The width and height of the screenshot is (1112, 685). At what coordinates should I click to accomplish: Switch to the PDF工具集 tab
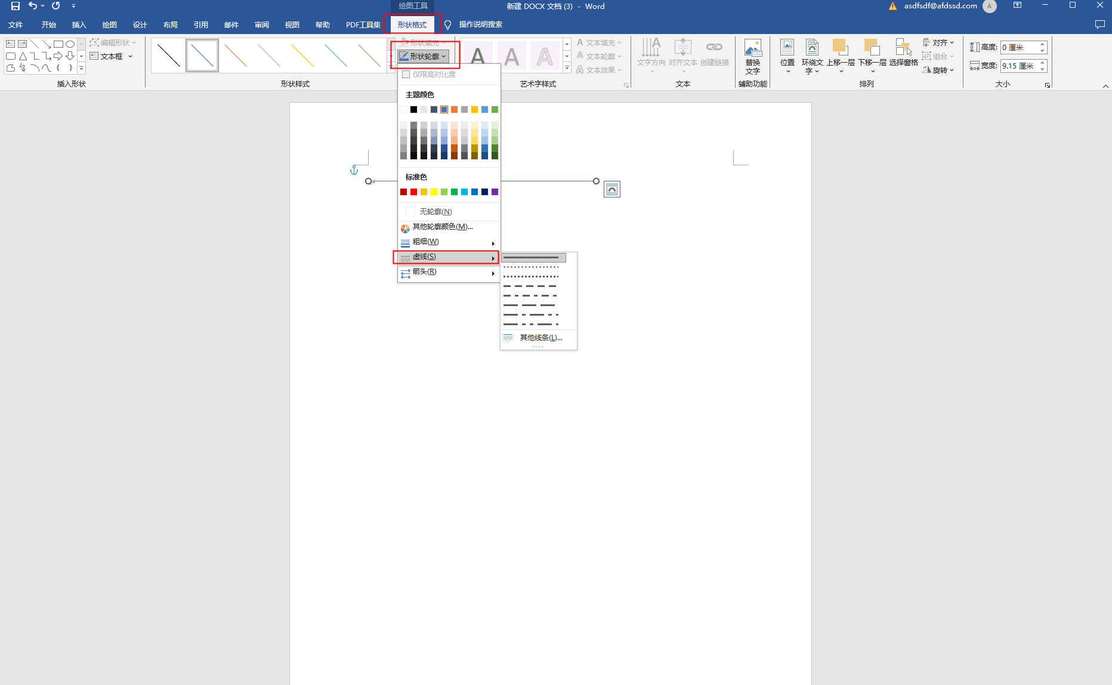pos(363,24)
